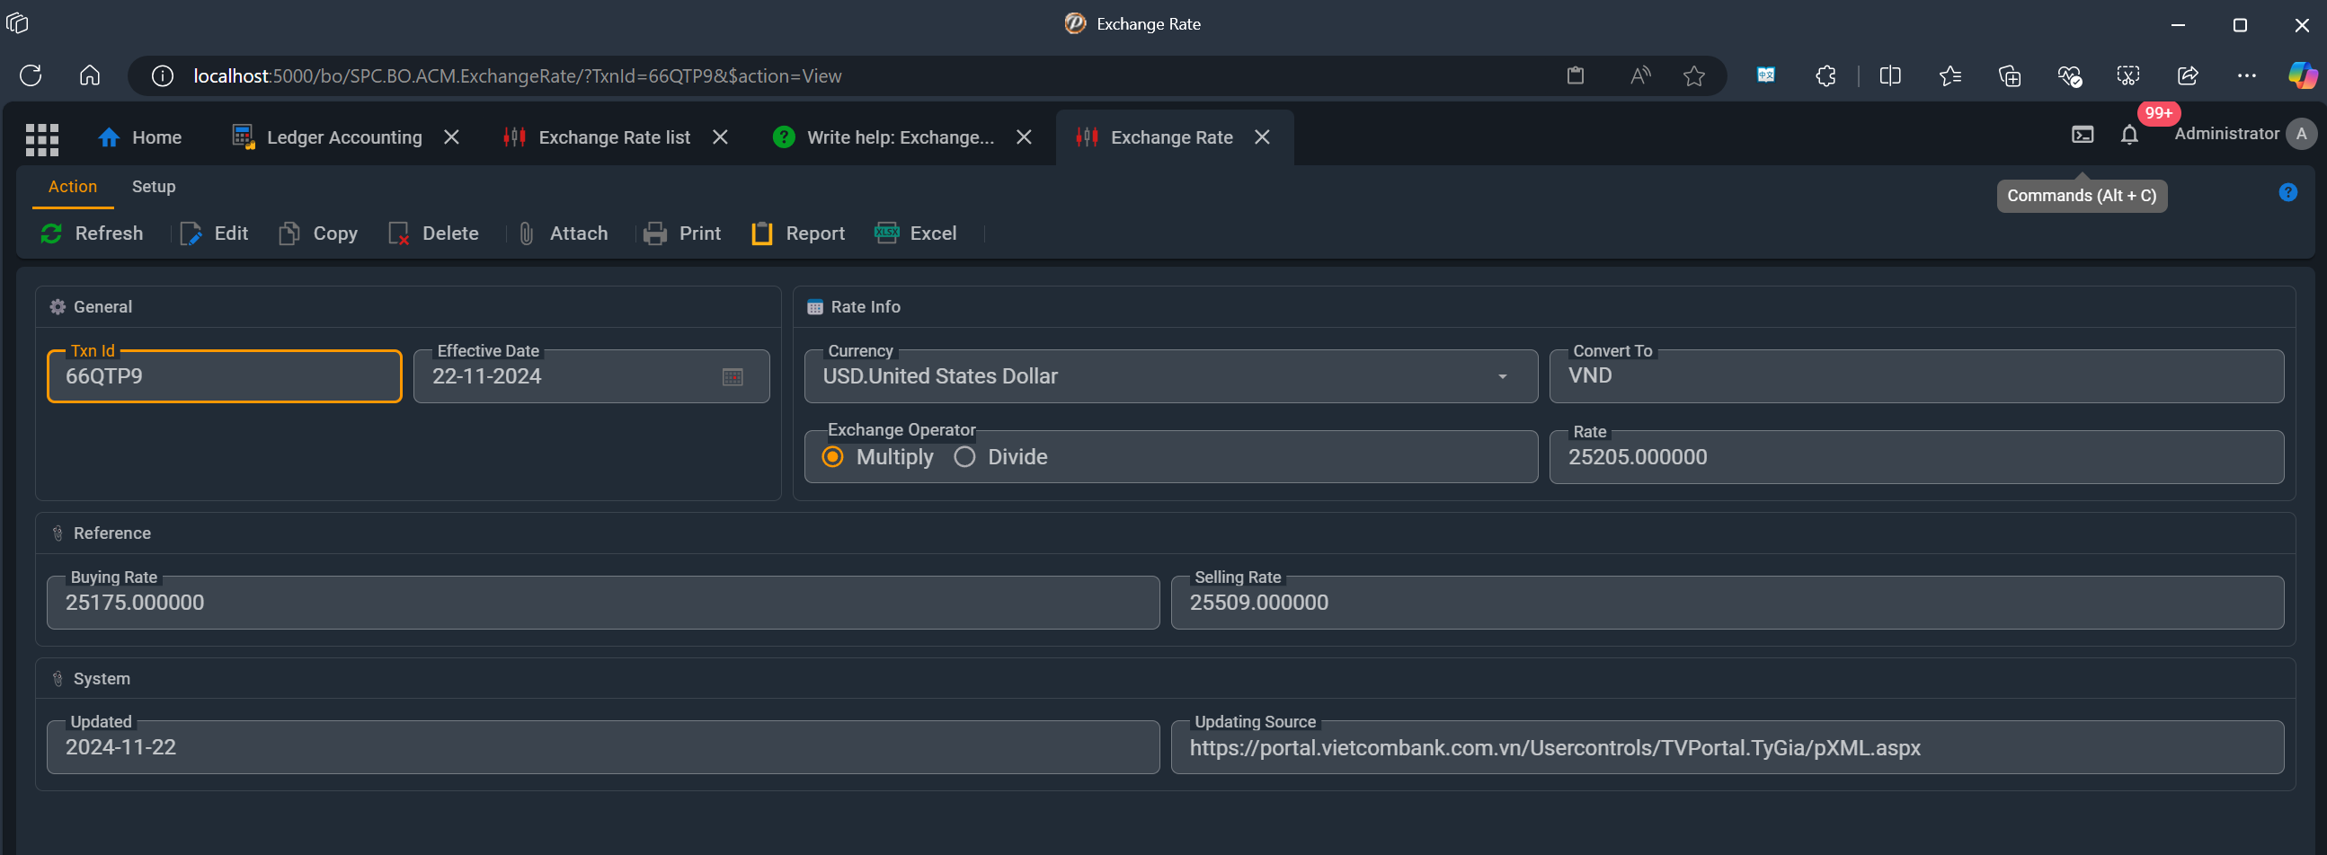
Task: Click the browser address bar URL
Action: pos(518,75)
